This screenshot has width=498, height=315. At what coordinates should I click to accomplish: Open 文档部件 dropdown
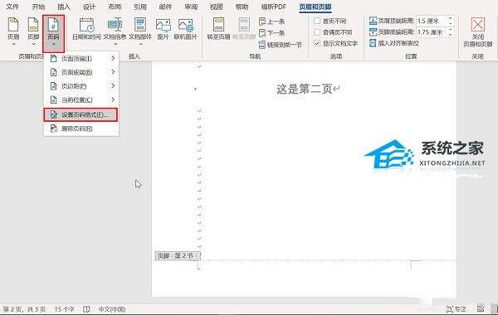tap(140, 31)
